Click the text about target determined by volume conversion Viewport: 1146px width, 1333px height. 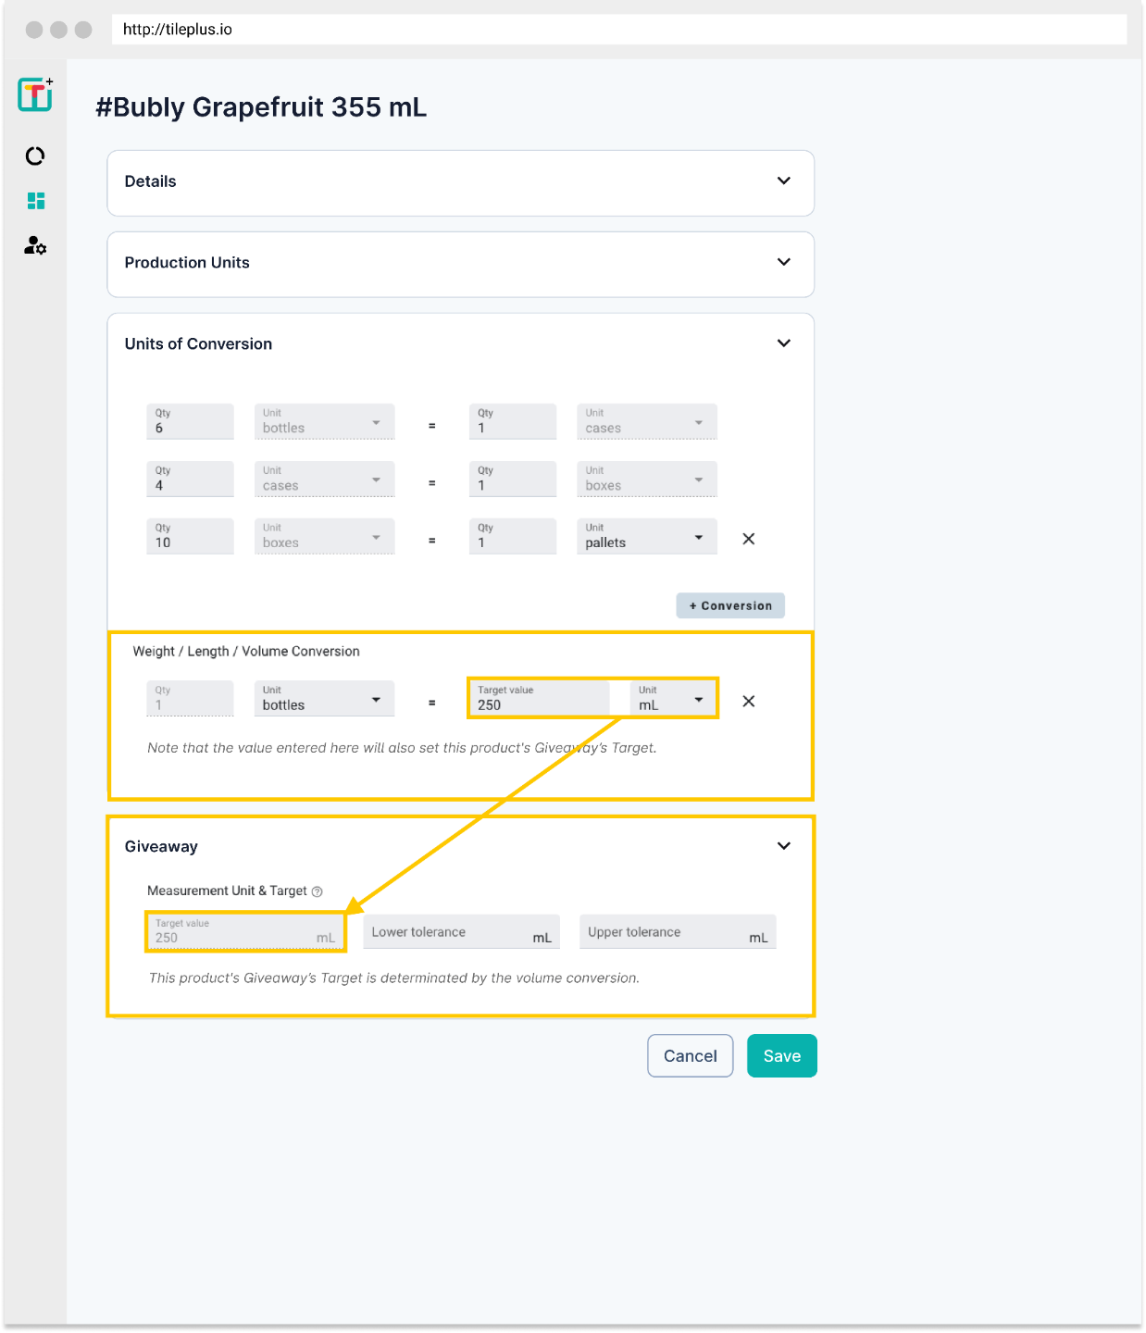394,978
